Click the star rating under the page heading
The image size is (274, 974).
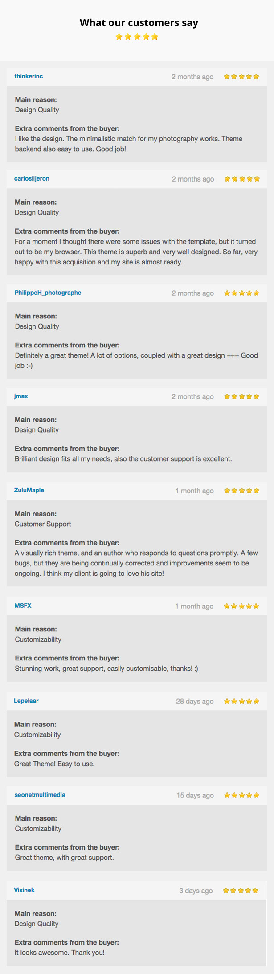[x=137, y=37]
